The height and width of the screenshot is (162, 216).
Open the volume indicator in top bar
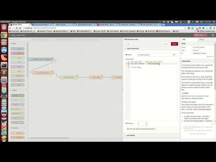pyautogui.click(x=201, y=22)
